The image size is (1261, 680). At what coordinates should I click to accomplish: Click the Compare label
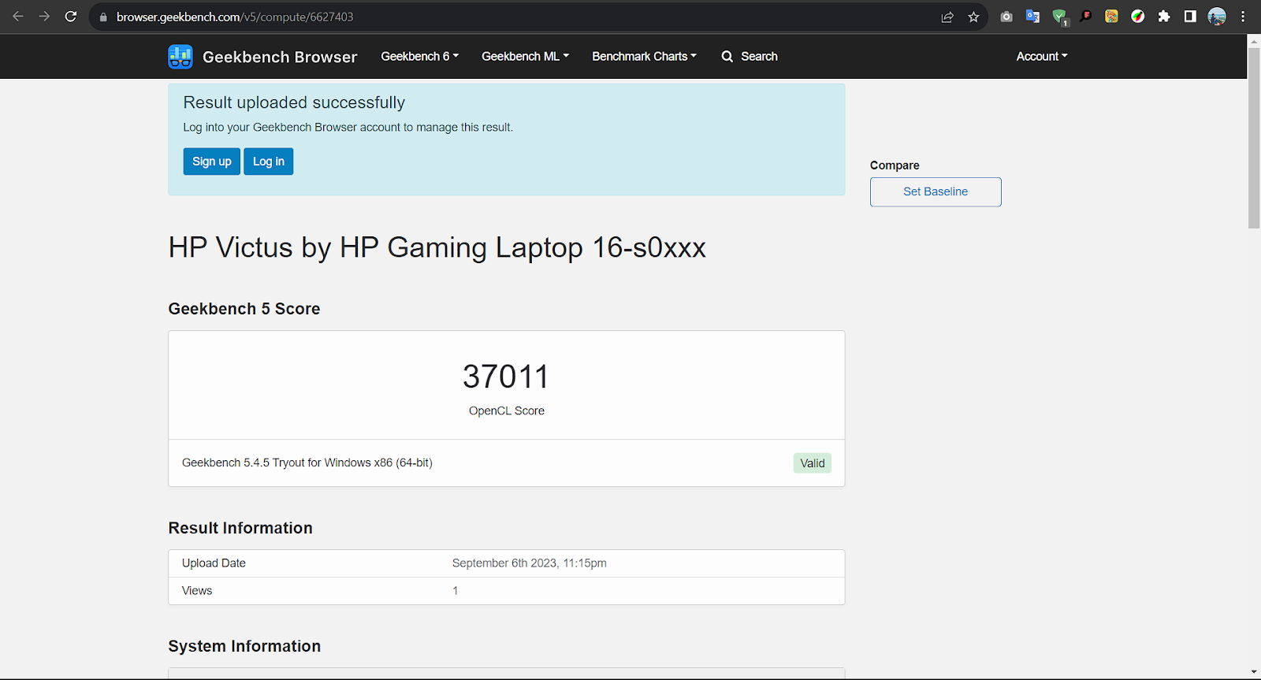point(895,165)
